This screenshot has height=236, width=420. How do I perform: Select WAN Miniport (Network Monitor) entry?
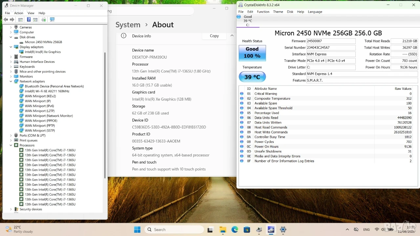pyautogui.click(x=49, y=116)
